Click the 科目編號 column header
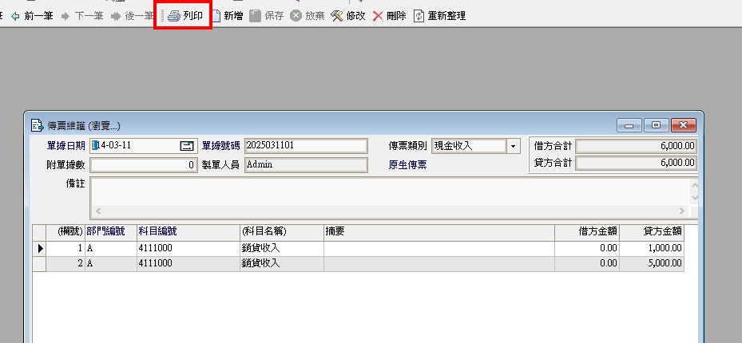Screen dimensions: 742x343 coord(157,231)
